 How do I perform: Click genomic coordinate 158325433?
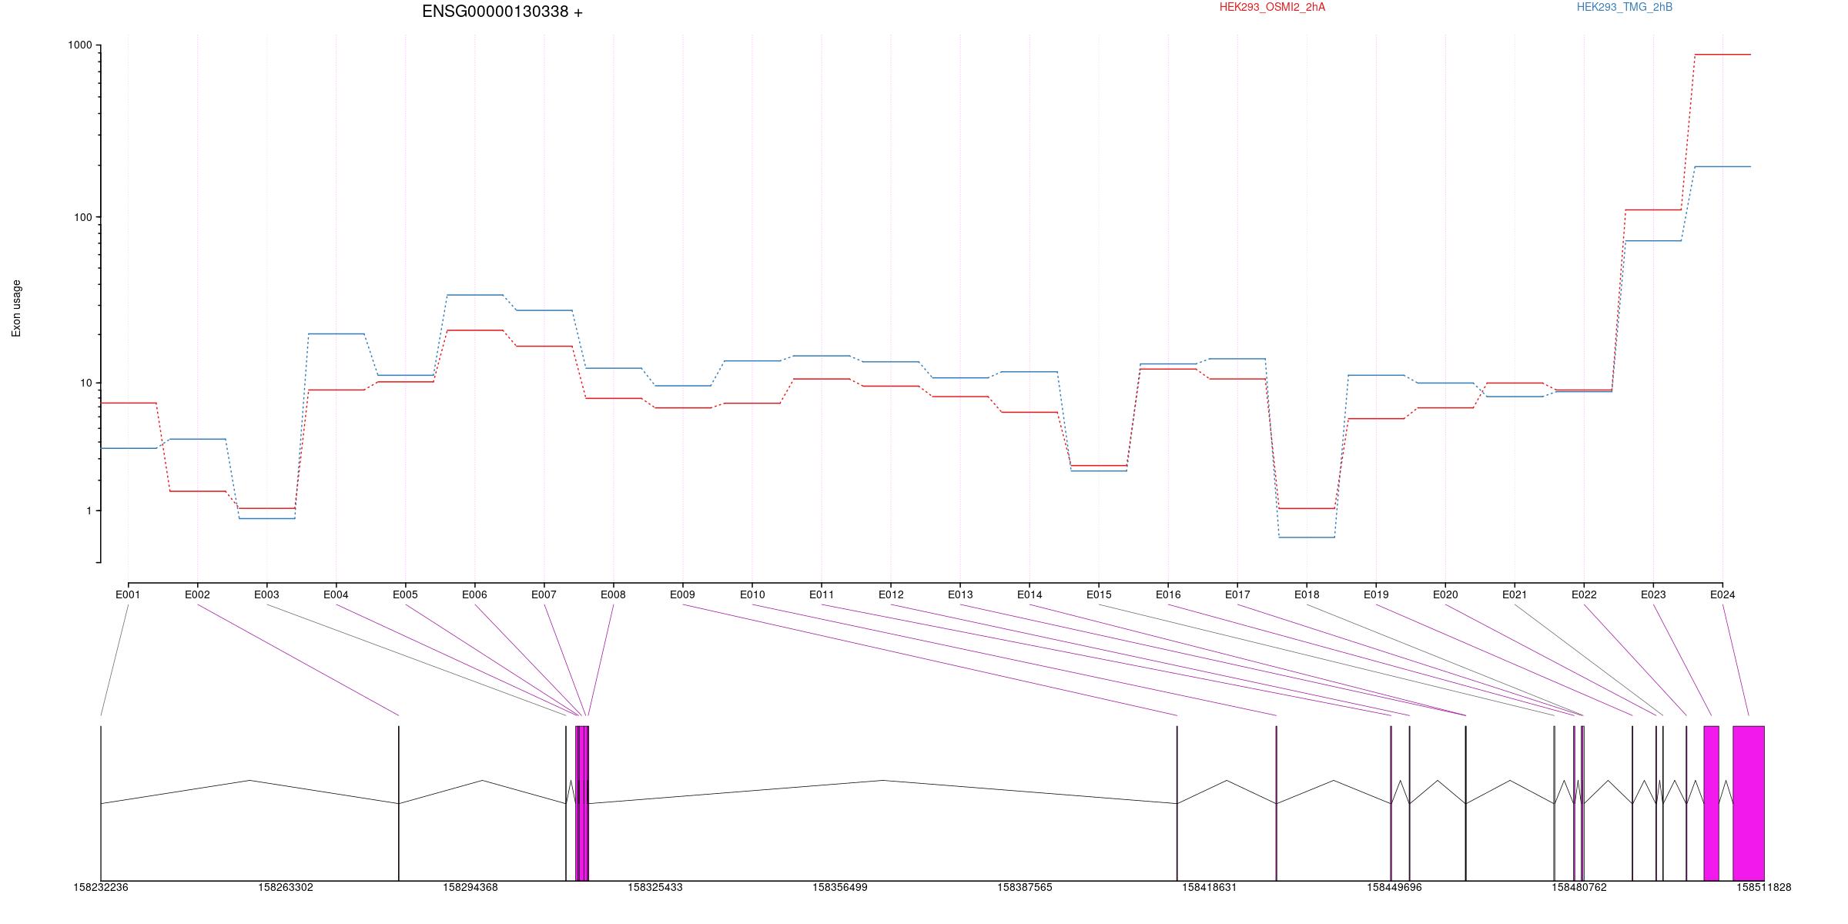tap(655, 887)
